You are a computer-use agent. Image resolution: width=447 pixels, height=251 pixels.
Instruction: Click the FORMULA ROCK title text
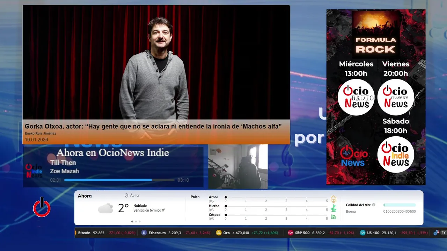point(375,45)
